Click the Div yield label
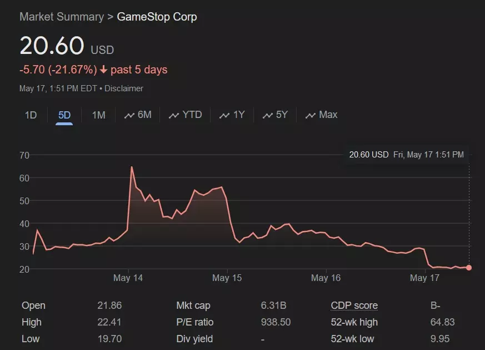485x350 pixels. point(194,339)
